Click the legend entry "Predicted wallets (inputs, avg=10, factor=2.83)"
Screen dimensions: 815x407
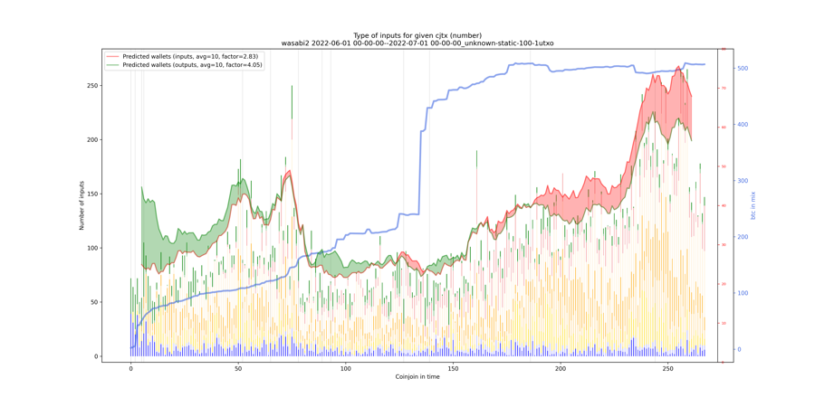[x=190, y=56]
